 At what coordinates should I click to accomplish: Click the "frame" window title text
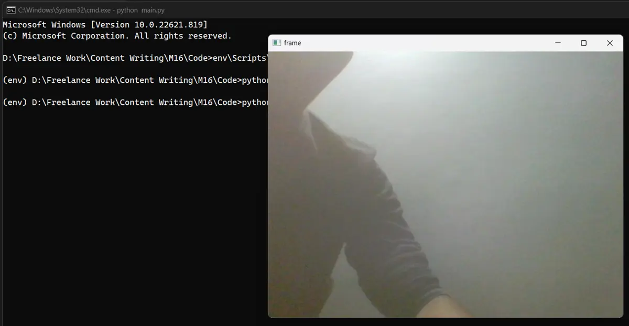pos(292,43)
